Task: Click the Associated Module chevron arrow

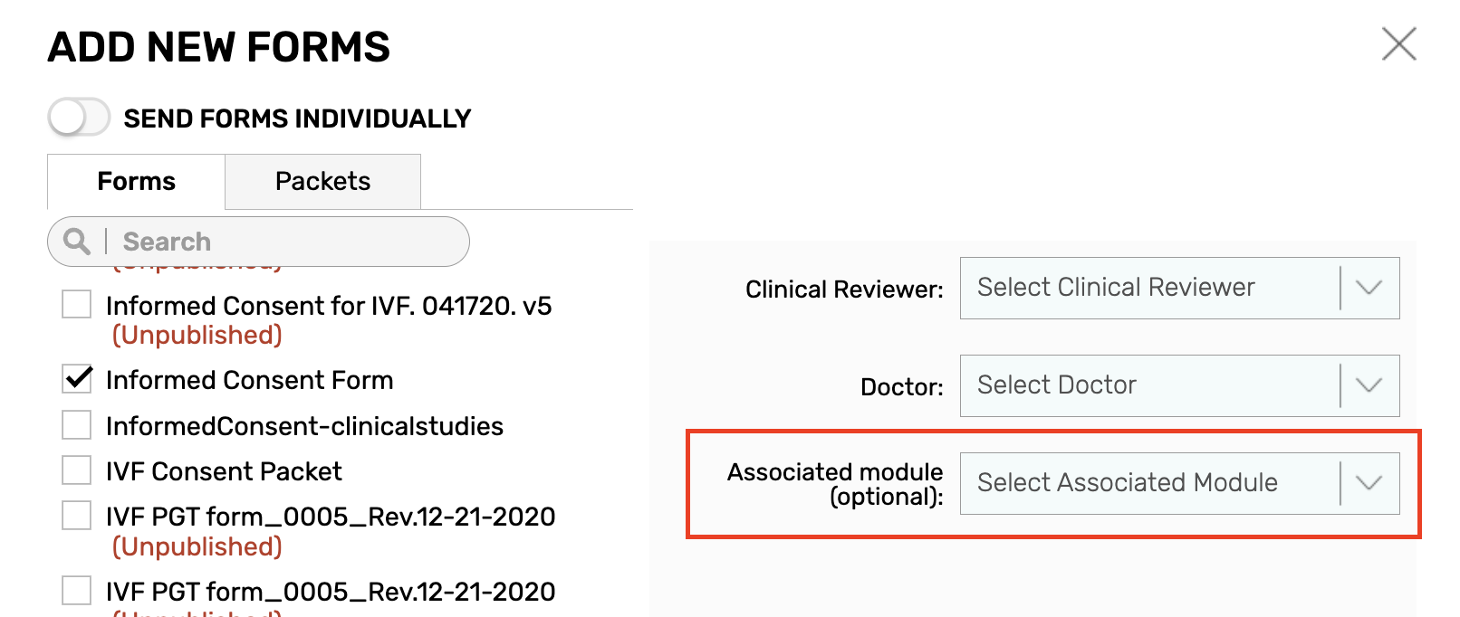Action: (1369, 483)
